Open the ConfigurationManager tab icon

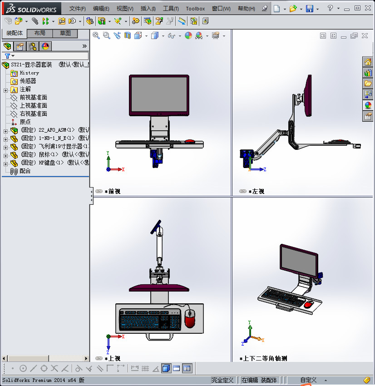click(33, 46)
